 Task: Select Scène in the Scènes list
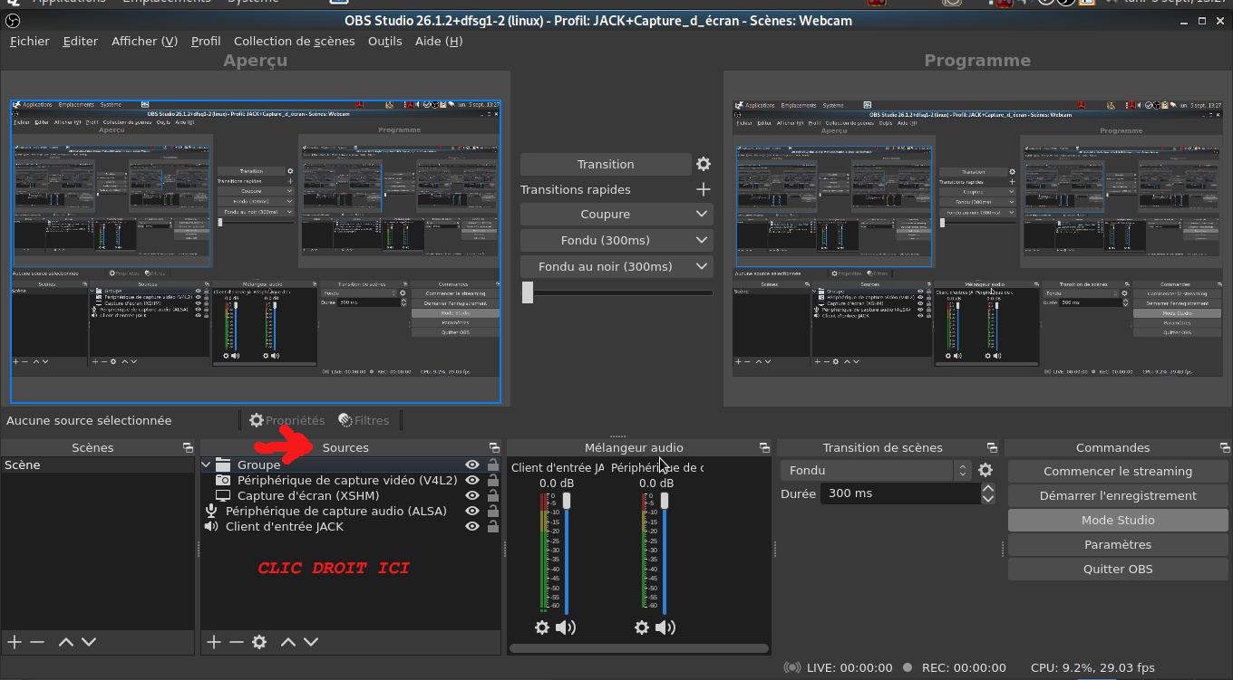[x=98, y=465]
